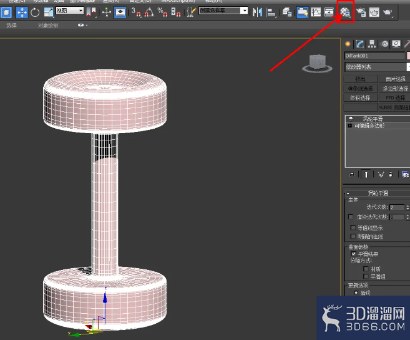Enable the 平滑组 separate-by checkbox
The height and width of the screenshot is (340, 410).
click(366, 276)
